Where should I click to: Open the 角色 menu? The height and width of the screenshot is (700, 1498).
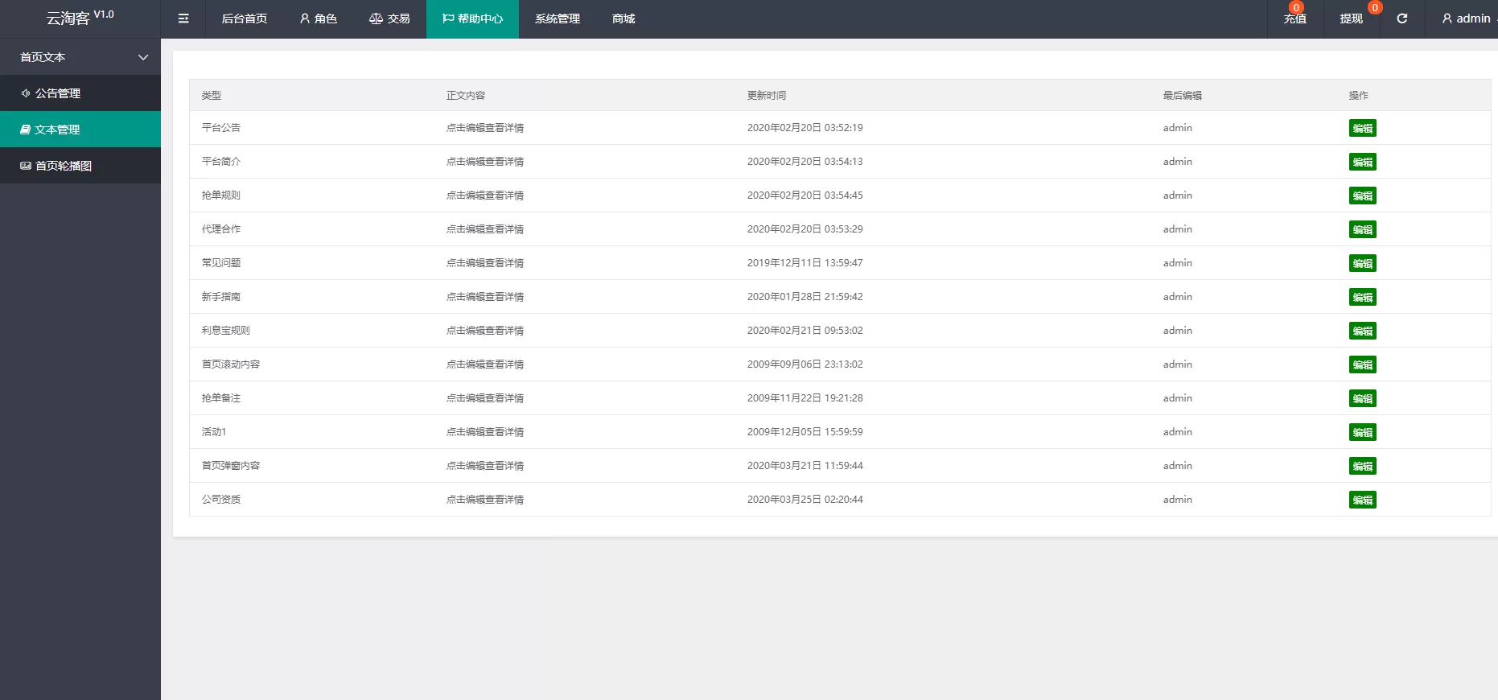coord(318,19)
